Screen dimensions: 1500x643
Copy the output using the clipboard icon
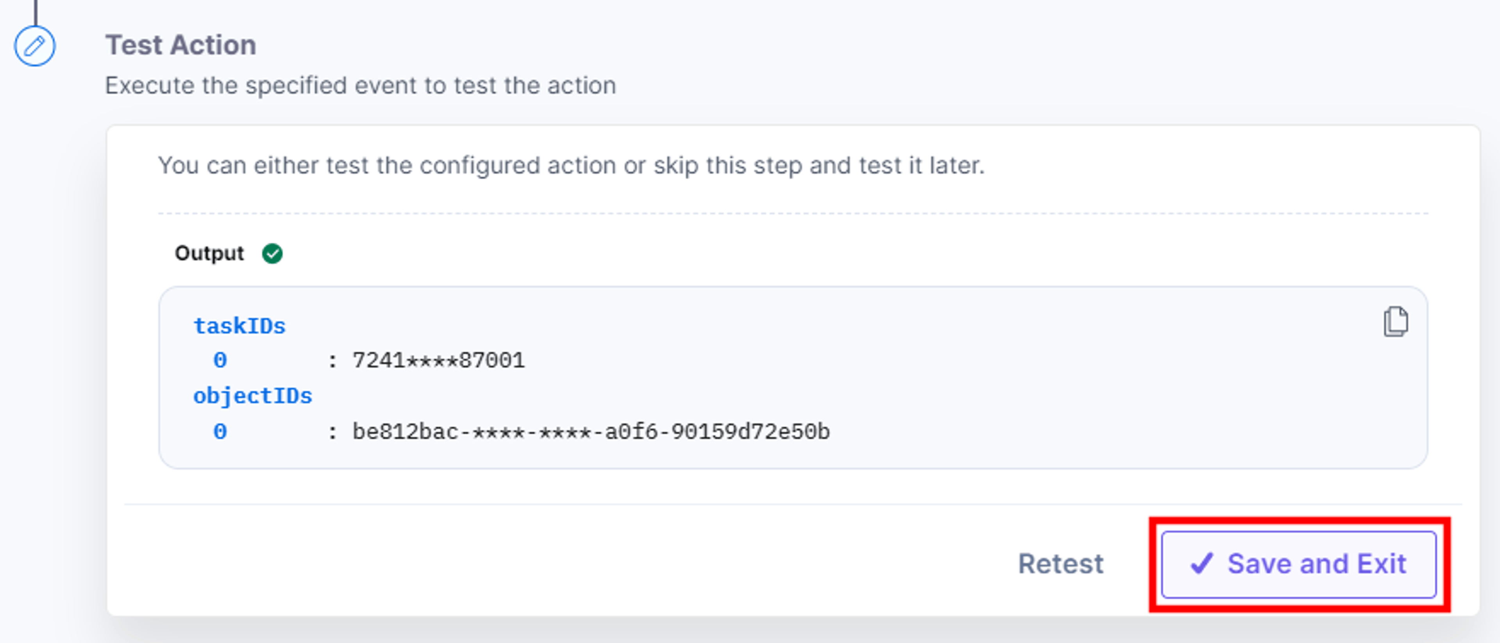click(1395, 321)
